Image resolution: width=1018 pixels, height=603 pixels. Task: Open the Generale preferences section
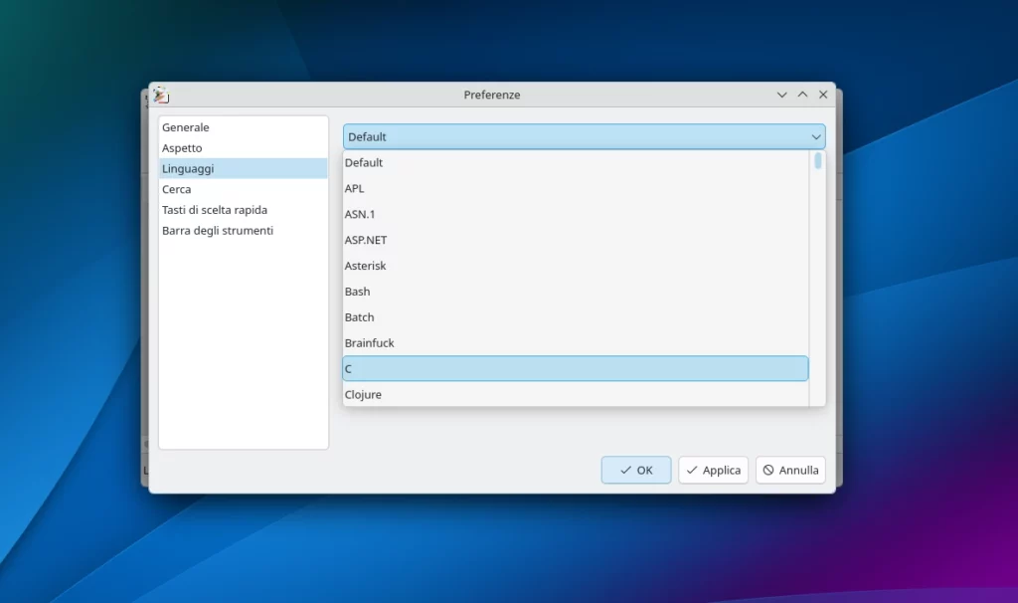pos(244,127)
